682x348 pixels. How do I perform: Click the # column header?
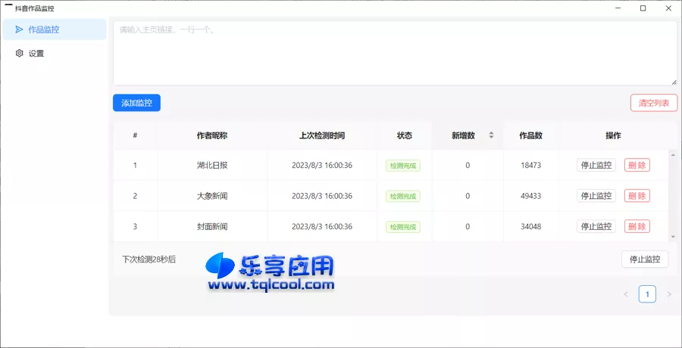(136, 135)
